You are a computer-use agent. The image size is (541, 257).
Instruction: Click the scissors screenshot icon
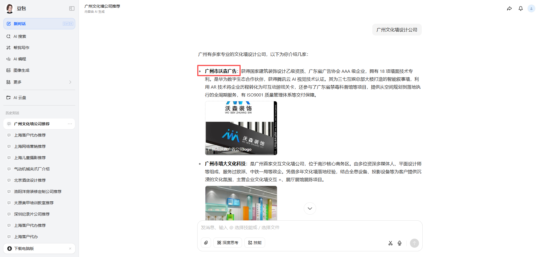[x=390, y=243]
